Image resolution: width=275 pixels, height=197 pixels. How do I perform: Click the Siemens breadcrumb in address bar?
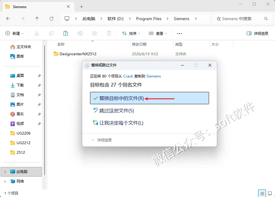click(182, 19)
